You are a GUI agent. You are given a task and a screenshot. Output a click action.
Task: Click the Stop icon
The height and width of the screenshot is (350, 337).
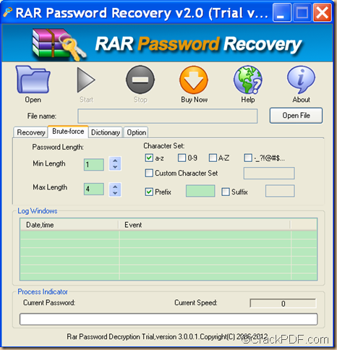point(140,80)
